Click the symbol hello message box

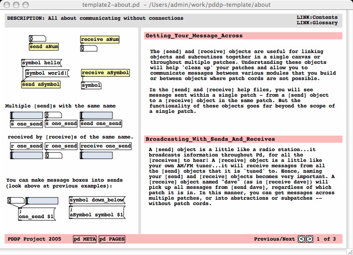[x=42, y=63]
